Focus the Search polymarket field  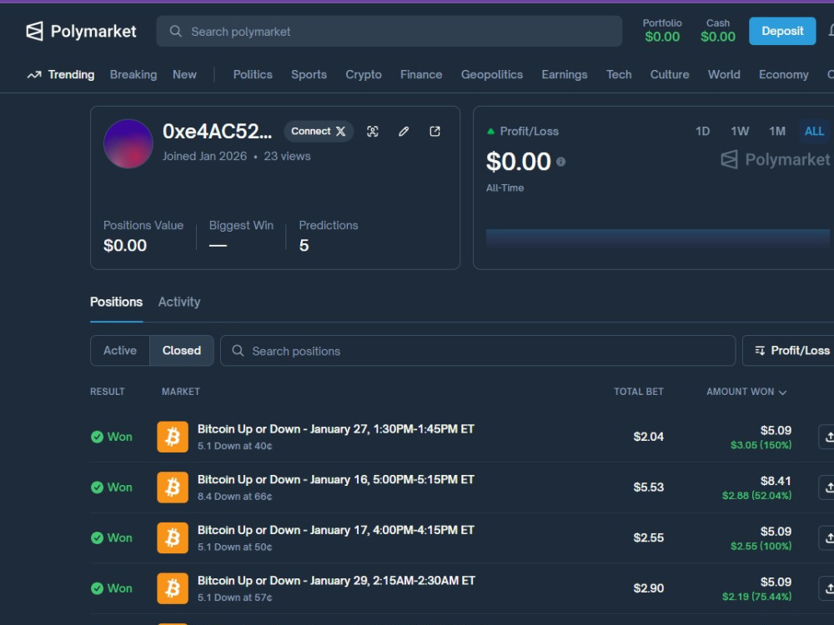[389, 32]
